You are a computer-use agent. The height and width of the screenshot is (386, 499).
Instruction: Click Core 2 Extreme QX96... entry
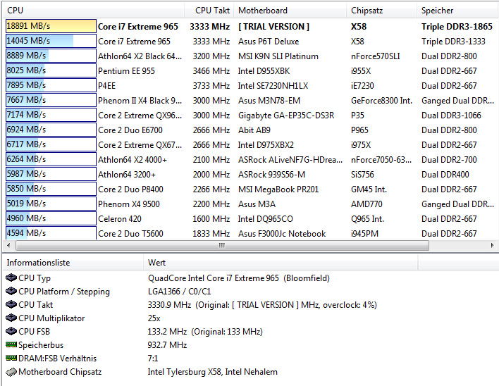coord(140,116)
